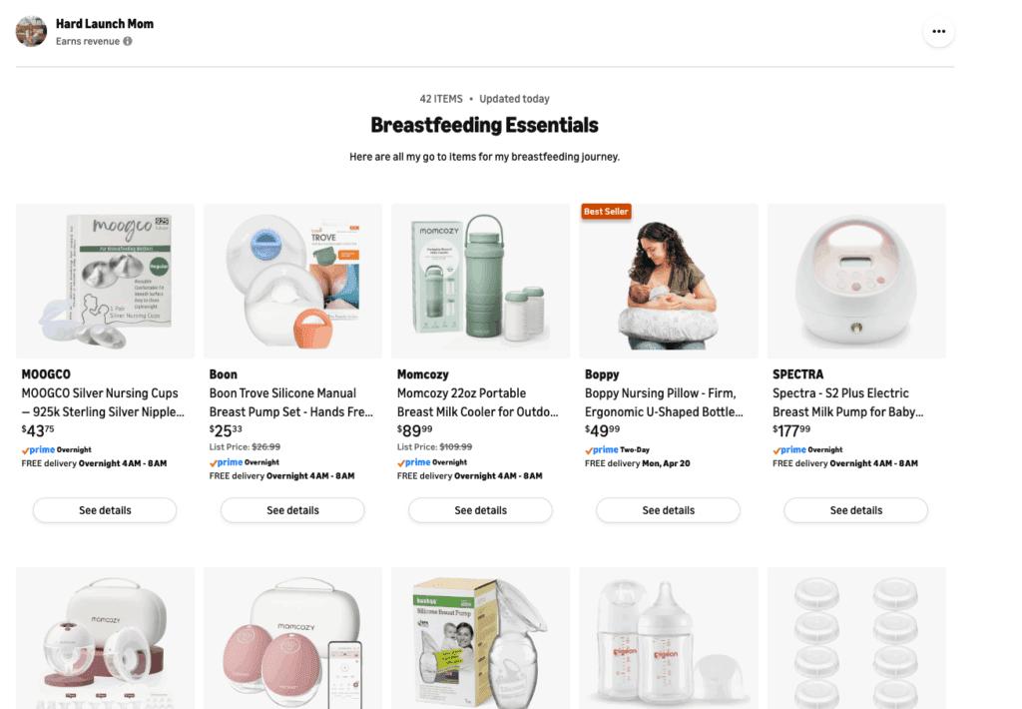Click prime logo under Spectra price

[789, 449]
